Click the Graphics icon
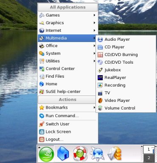 (x=42, y=23)
